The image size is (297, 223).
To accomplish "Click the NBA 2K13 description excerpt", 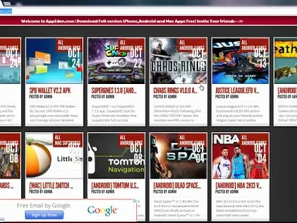I will [x=239, y=208].
